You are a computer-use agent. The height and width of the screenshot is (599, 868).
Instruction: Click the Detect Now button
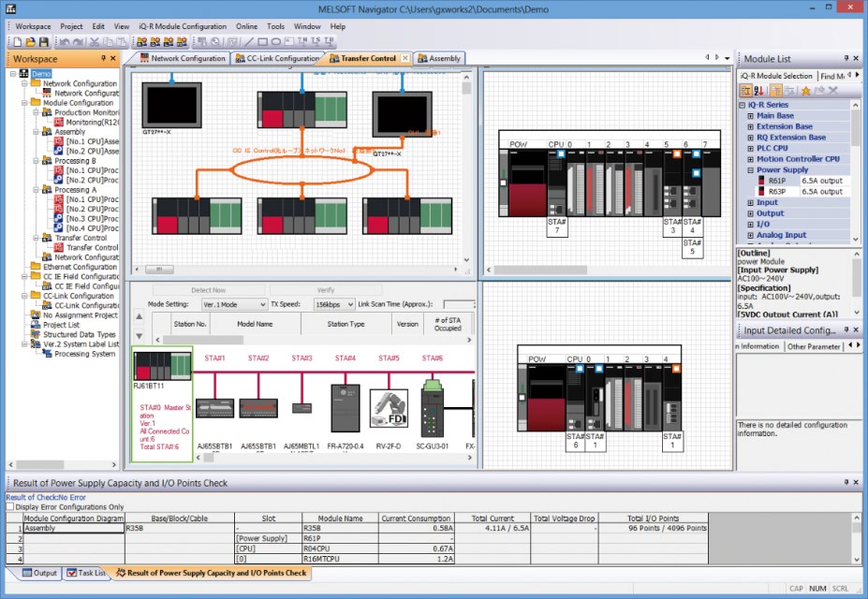click(209, 290)
